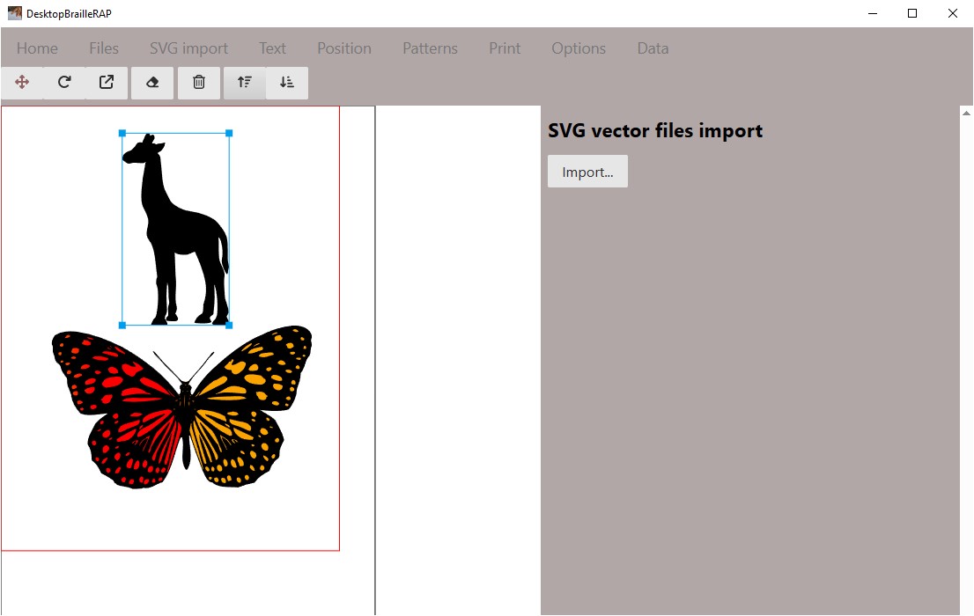Click the scrollbar up arrow on right panel
This screenshot has width=974, height=616.
[966, 113]
